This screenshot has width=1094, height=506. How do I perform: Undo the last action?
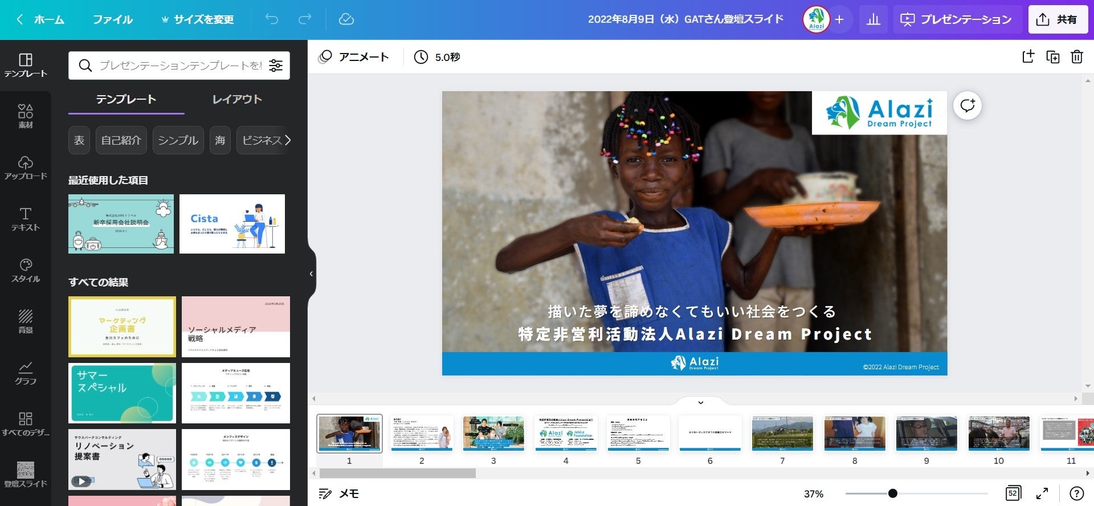272,19
